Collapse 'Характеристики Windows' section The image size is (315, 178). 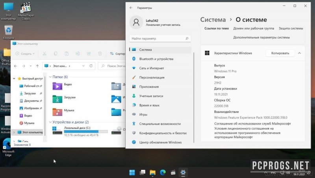[299, 53]
